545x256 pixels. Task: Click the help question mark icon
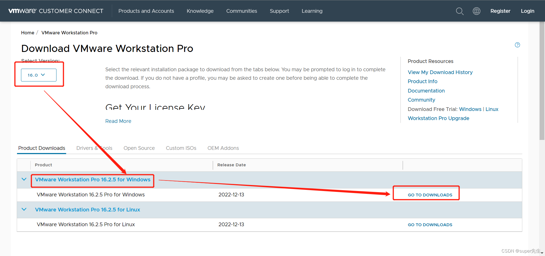517,45
